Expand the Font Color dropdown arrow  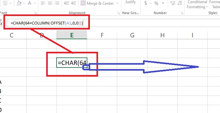tap(35, 3)
